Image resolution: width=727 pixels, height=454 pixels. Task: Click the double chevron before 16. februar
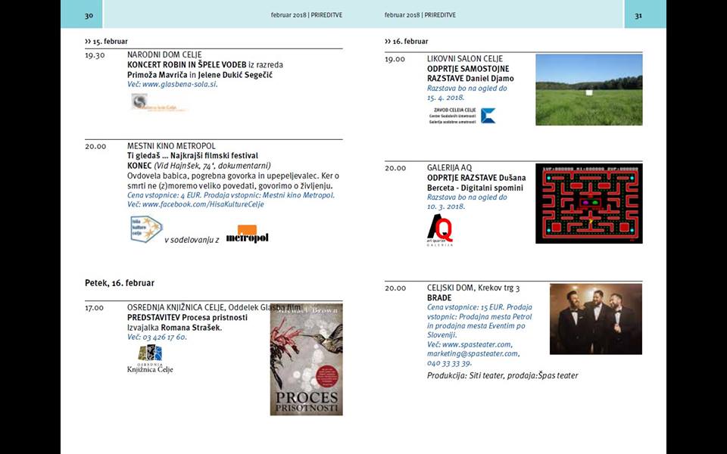coord(388,41)
